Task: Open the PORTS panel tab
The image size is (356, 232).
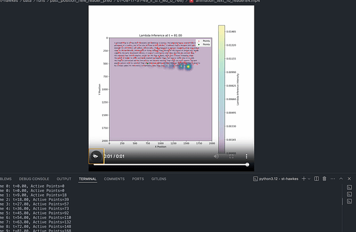Action: (x=138, y=179)
